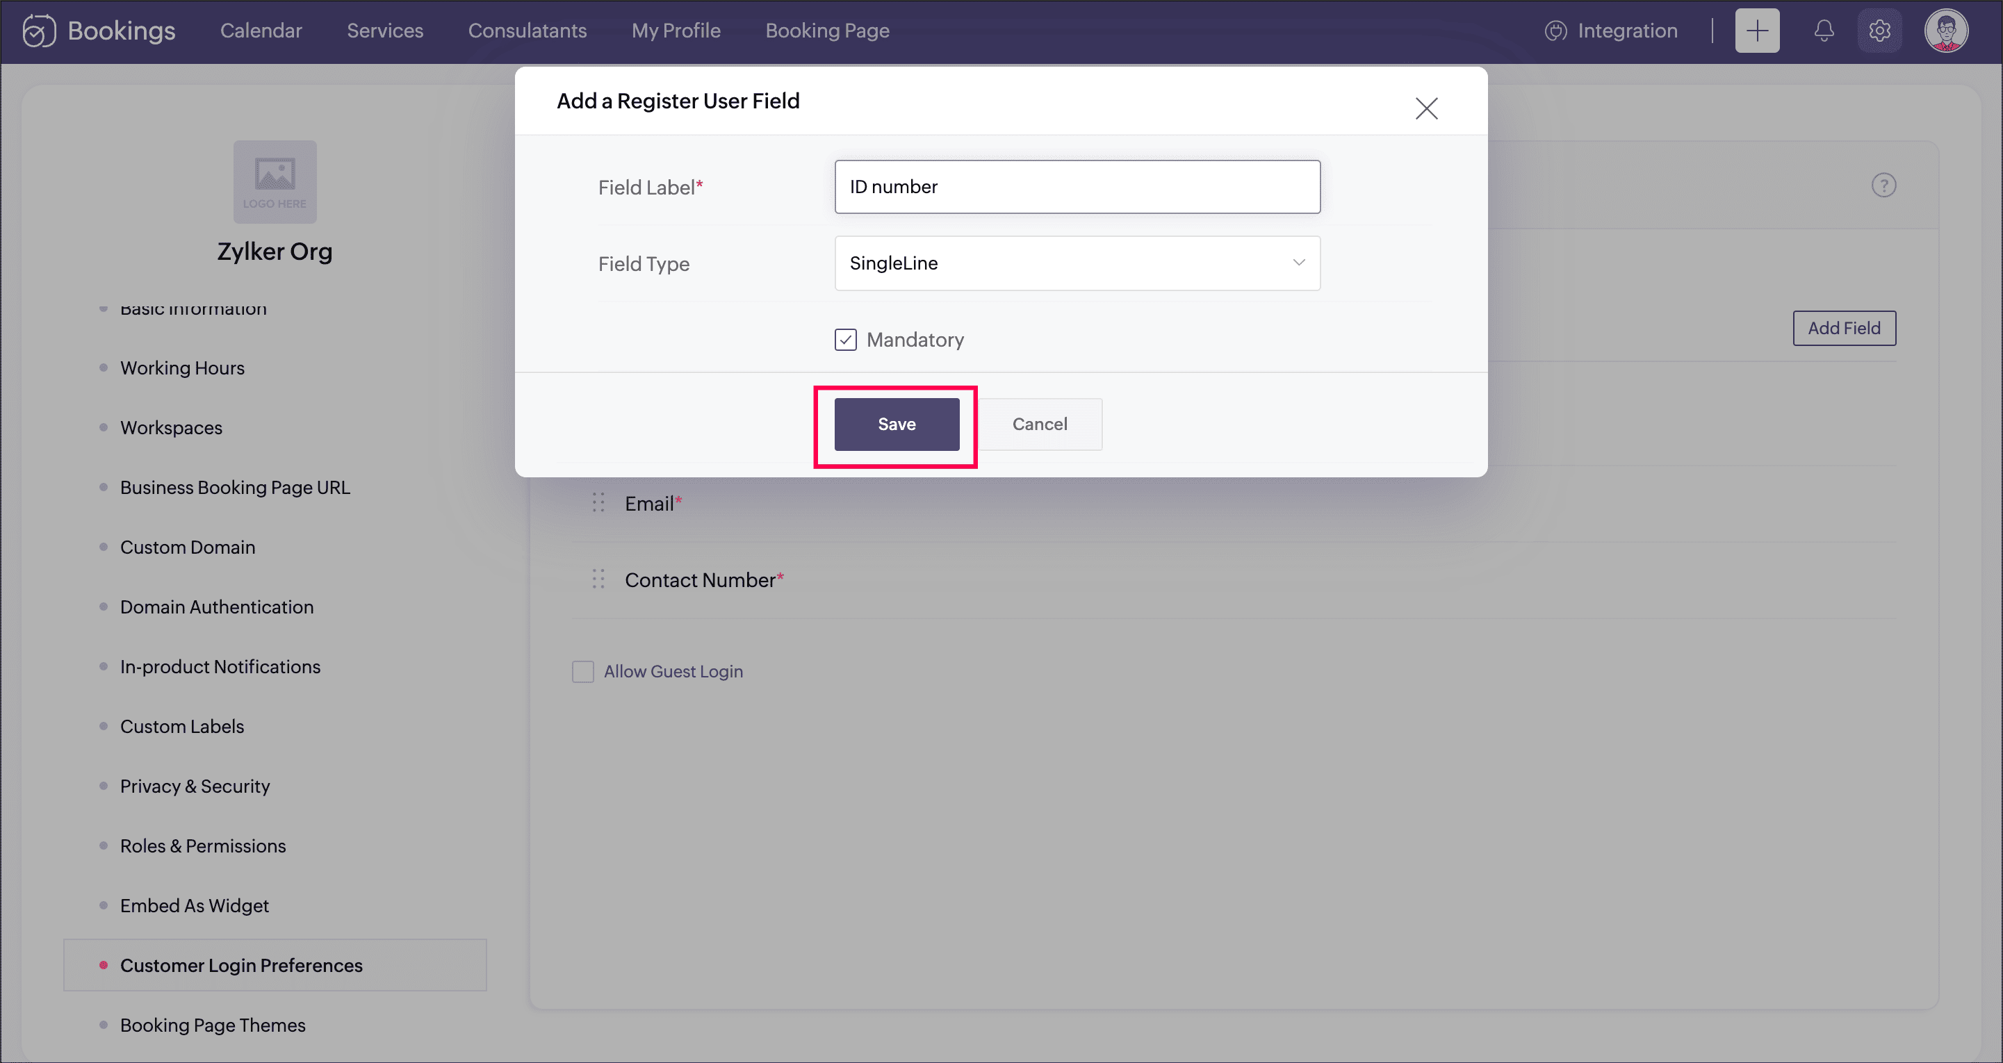The height and width of the screenshot is (1063, 2003).
Task: Cancel adding the field
Action: point(1040,425)
